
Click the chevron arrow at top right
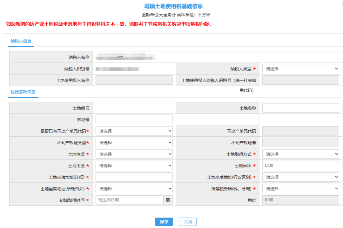click(x=341, y=5)
